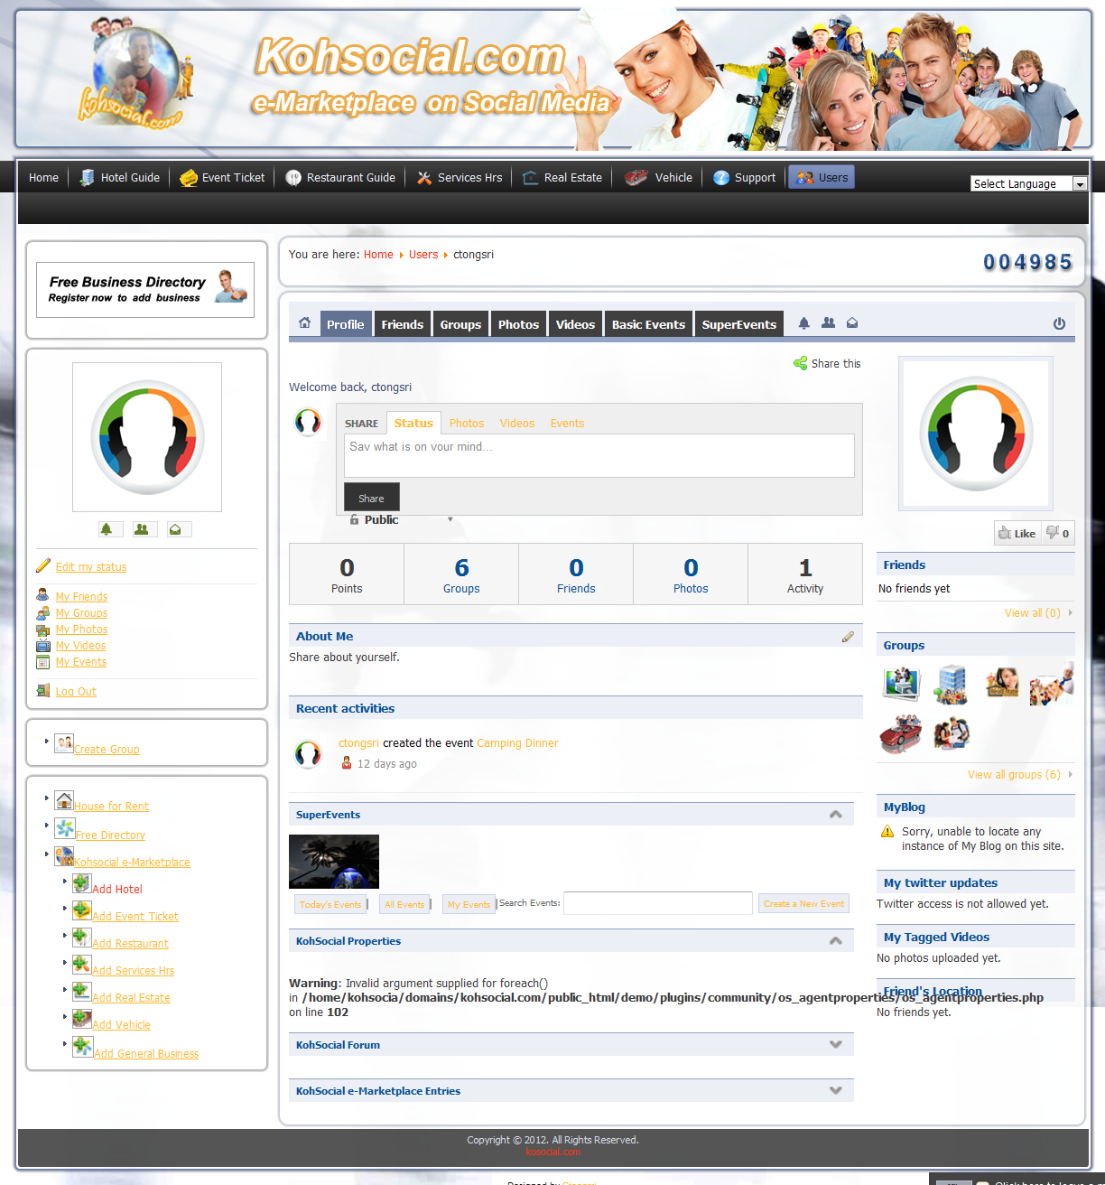Collapse the KohSocial Properties section
Image resolution: width=1105 pixels, height=1185 pixels.
pos(836,941)
